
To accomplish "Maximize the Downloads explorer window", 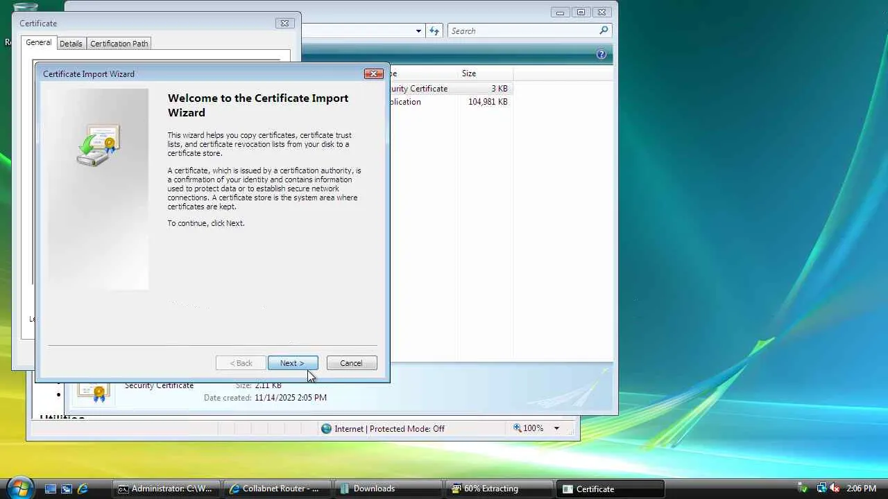I will click(581, 12).
